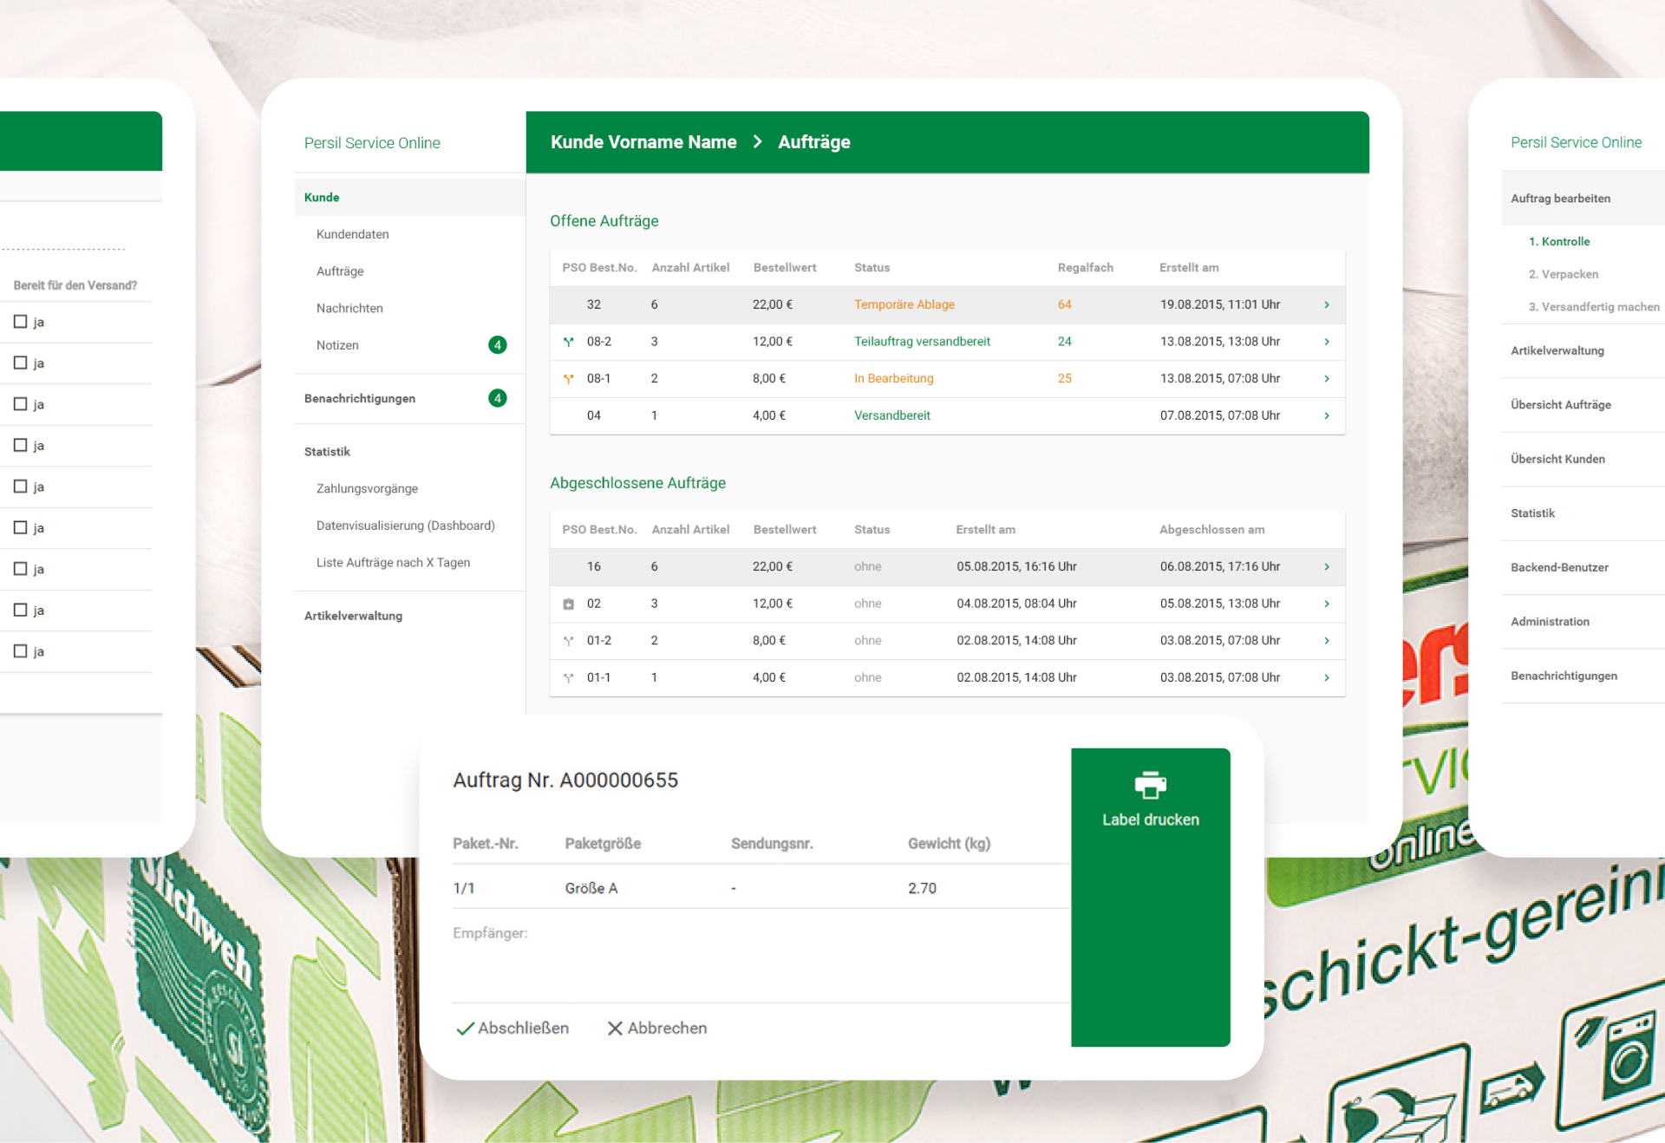Click the archive icon next to completed order 02
This screenshot has height=1143, width=1665.
click(568, 604)
